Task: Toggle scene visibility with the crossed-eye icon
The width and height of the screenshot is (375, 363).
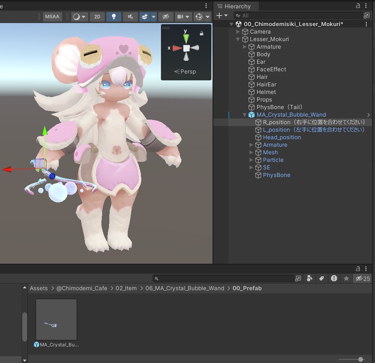Action: click(x=166, y=16)
